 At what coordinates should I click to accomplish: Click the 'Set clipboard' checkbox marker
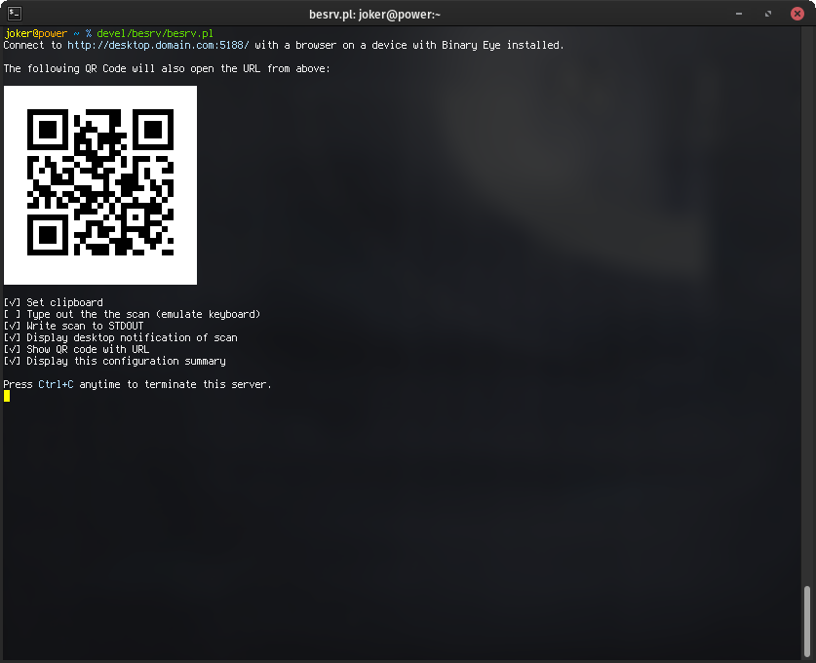[x=12, y=302]
